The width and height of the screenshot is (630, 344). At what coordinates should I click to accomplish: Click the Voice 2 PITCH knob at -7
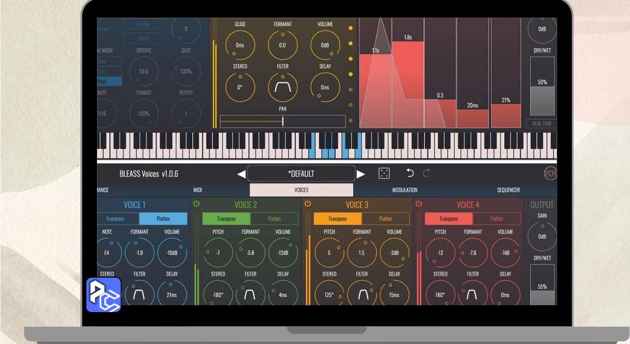pos(218,253)
